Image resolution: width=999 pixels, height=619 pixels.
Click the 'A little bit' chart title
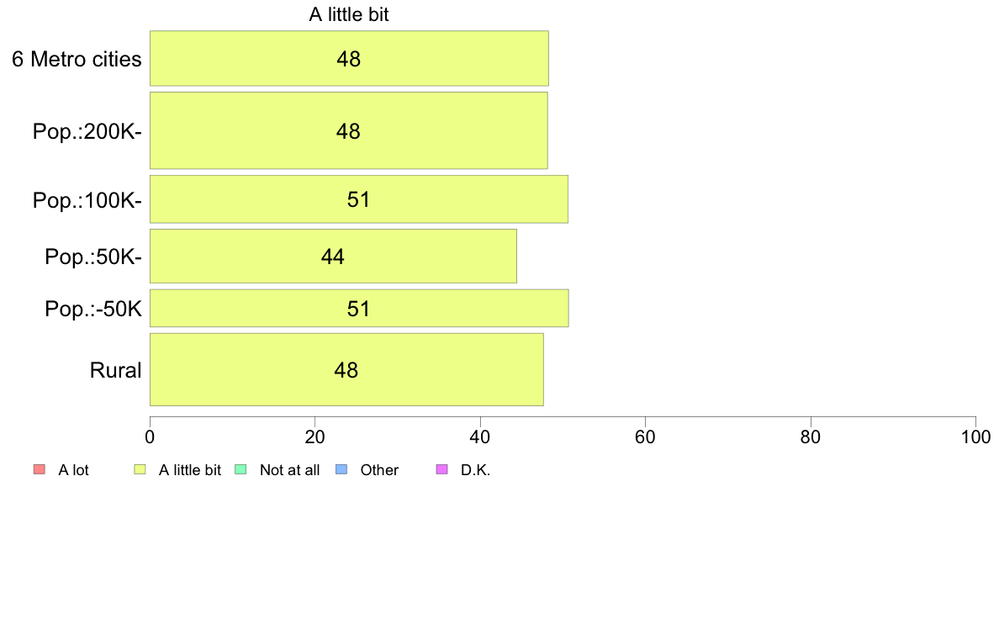click(x=349, y=14)
